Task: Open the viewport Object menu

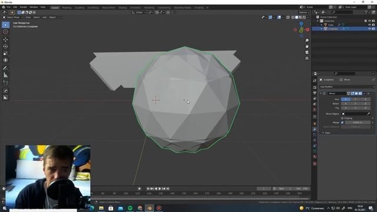Action: point(52,17)
